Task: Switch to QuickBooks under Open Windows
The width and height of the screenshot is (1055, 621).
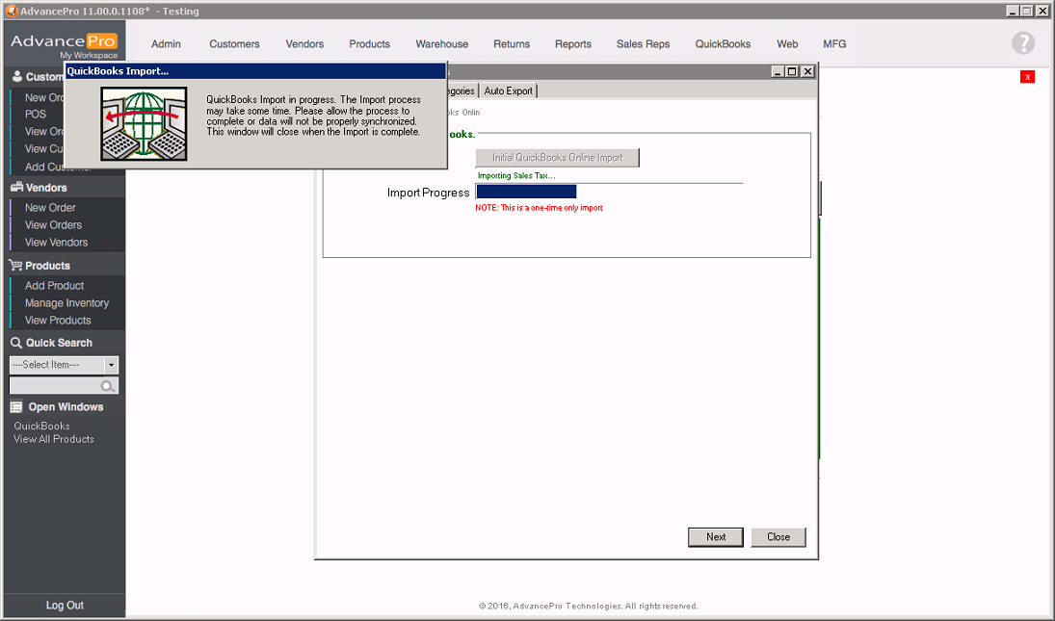Action: (x=41, y=427)
